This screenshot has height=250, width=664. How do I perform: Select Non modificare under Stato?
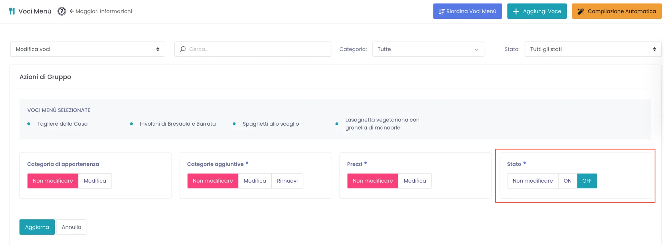(533, 181)
